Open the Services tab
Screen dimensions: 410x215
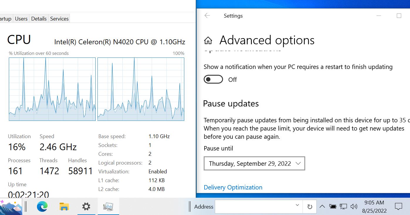point(59,19)
